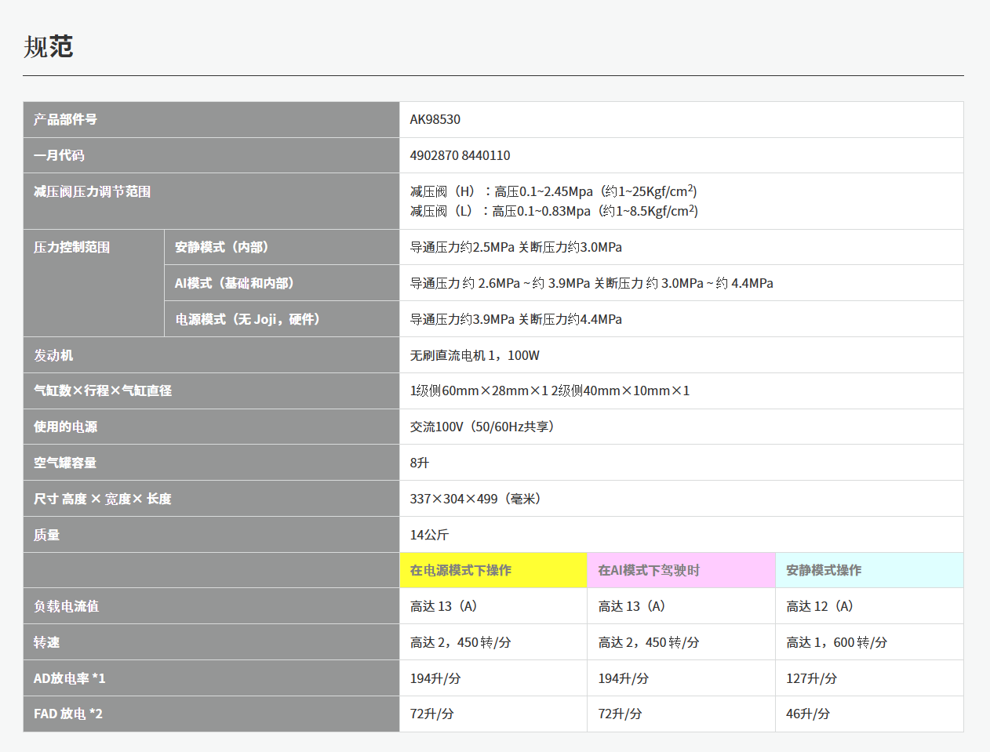990x752 pixels.
Task: Select the 负载电流值 row label
Action: click(x=211, y=606)
